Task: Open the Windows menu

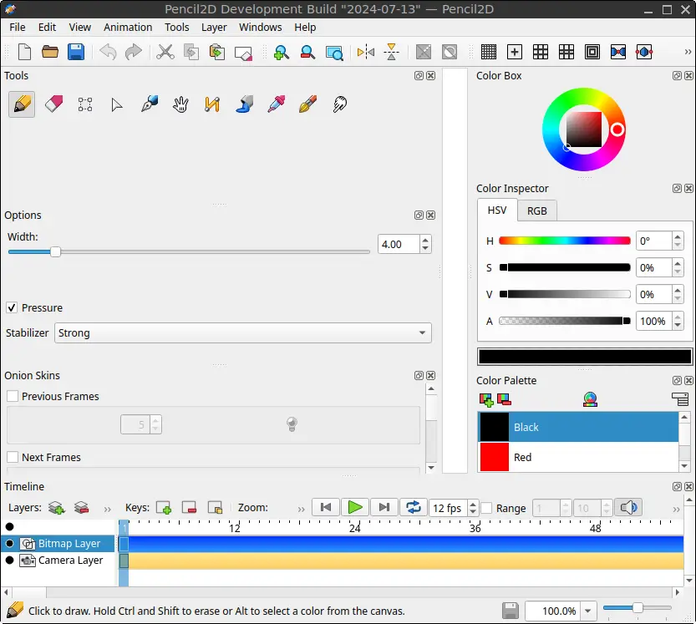Action: click(261, 27)
